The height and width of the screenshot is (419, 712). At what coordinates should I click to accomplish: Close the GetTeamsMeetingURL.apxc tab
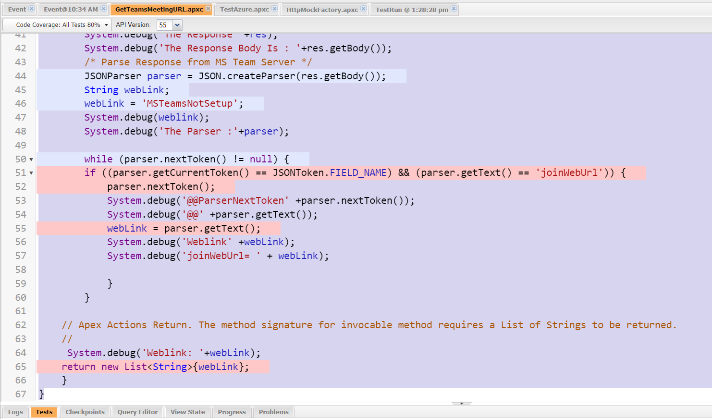pyautogui.click(x=208, y=9)
